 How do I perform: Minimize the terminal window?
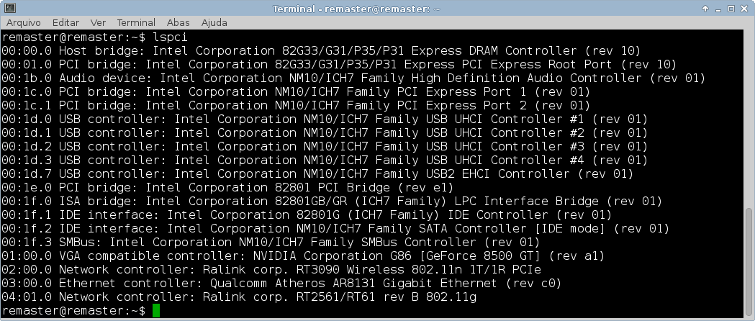(x=718, y=8)
